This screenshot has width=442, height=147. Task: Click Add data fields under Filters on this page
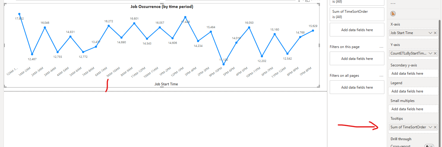[357, 59]
